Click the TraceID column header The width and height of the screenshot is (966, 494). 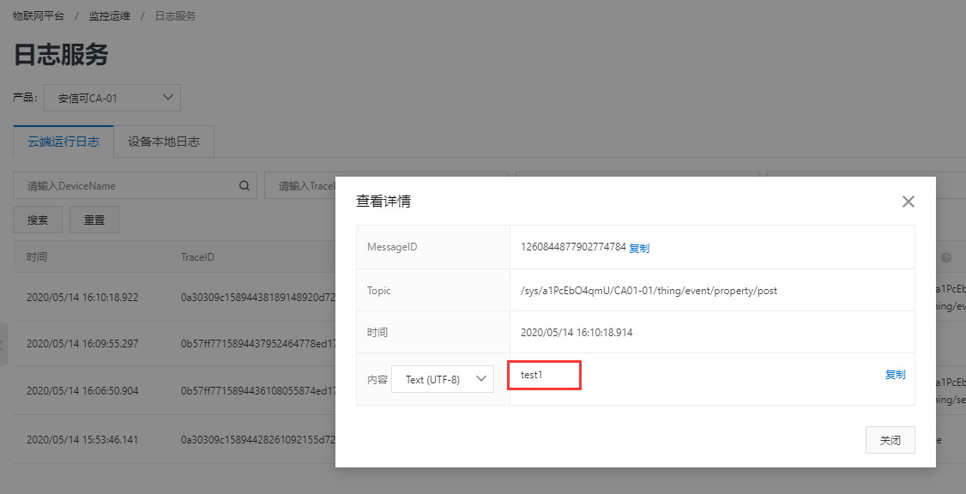[x=197, y=256]
